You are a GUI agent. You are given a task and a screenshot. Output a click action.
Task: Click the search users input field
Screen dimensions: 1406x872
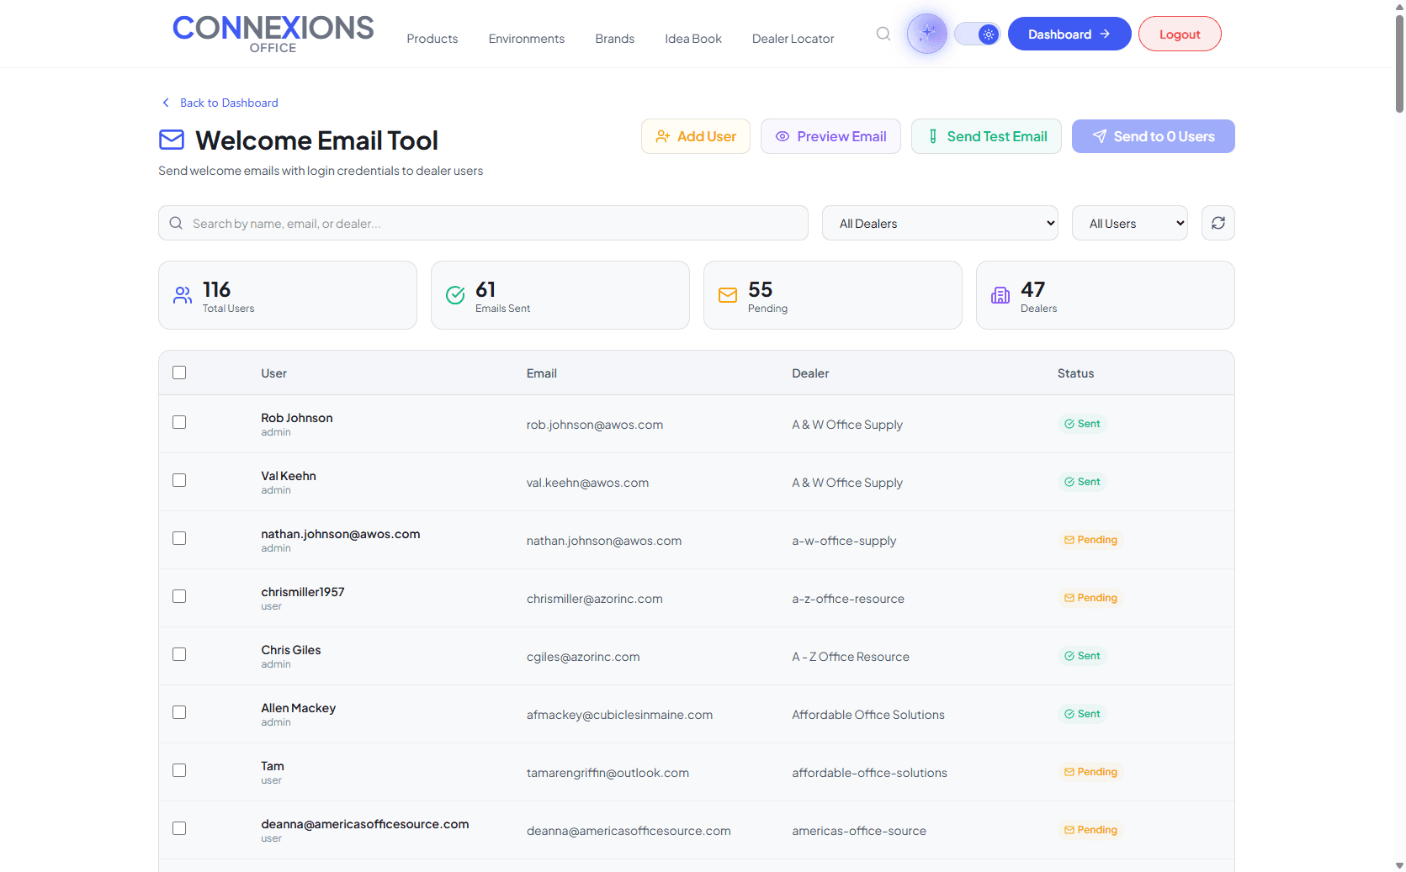(482, 223)
